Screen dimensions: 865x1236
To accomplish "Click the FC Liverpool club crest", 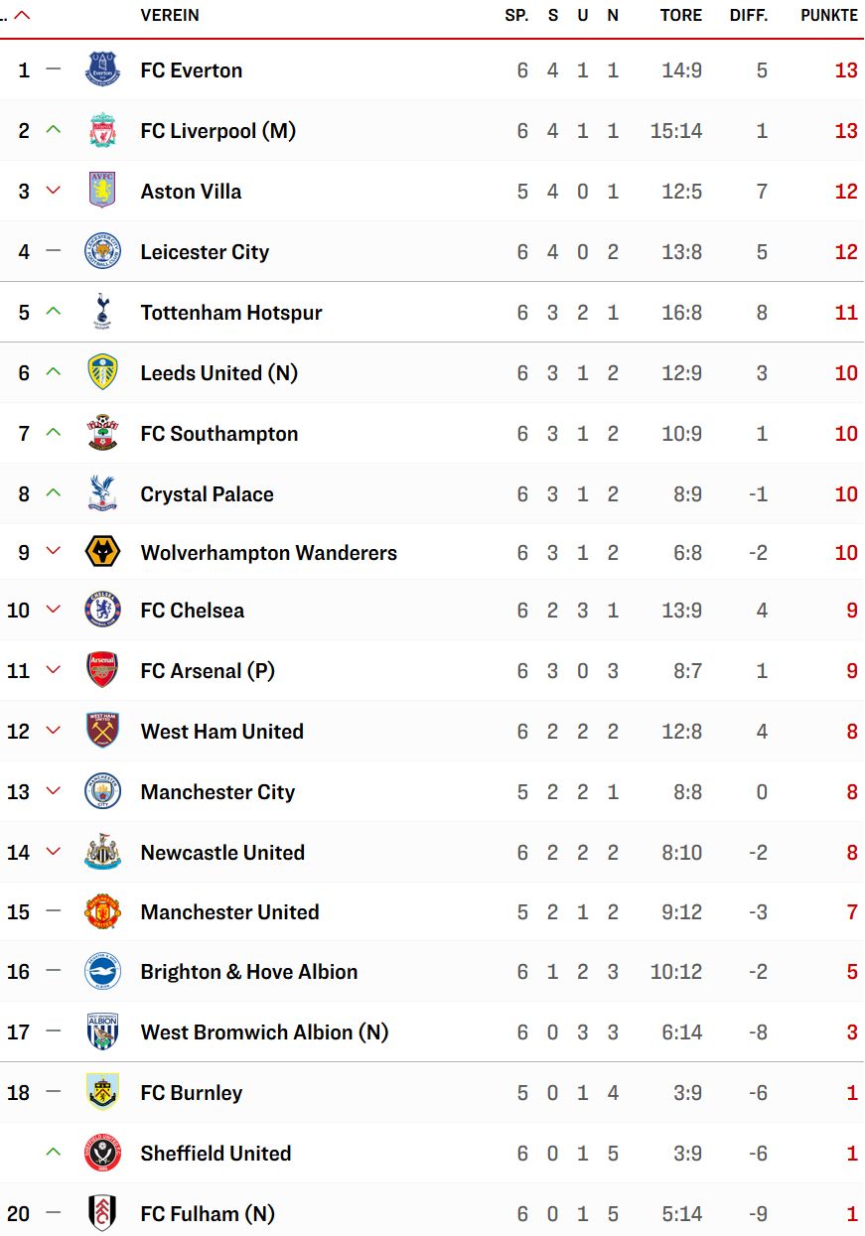I will (102, 131).
